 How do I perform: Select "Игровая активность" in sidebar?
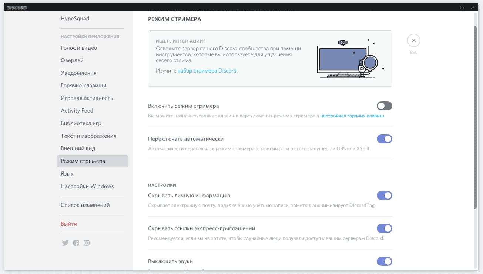point(93,98)
